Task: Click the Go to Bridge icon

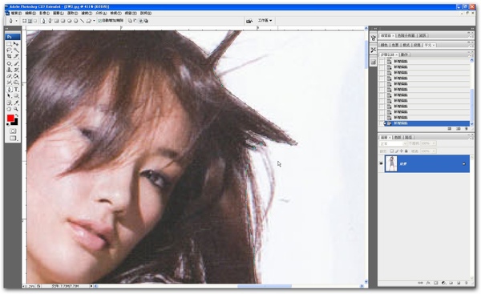Action: click(249, 21)
